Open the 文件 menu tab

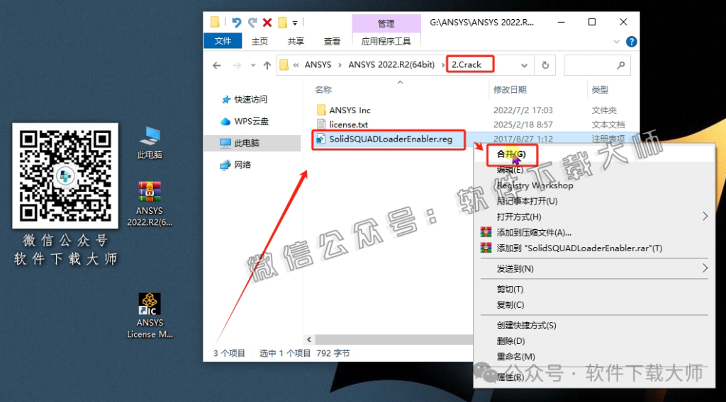223,41
